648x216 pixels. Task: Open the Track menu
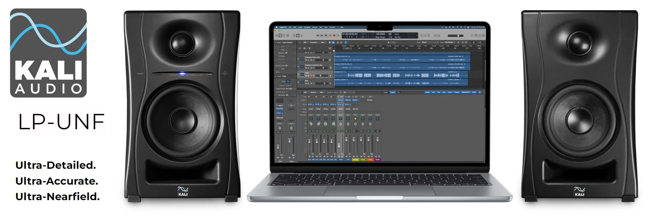click(x=300, y=27)
